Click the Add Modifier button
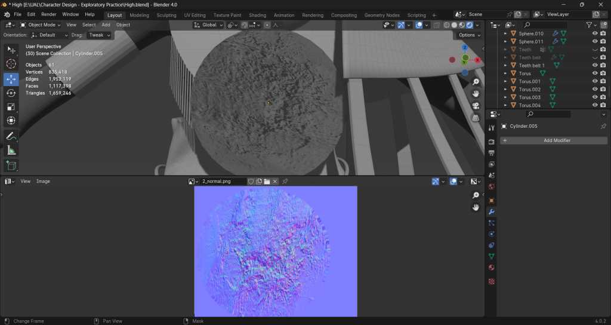The image size is (611, 325). click(554, 140)
